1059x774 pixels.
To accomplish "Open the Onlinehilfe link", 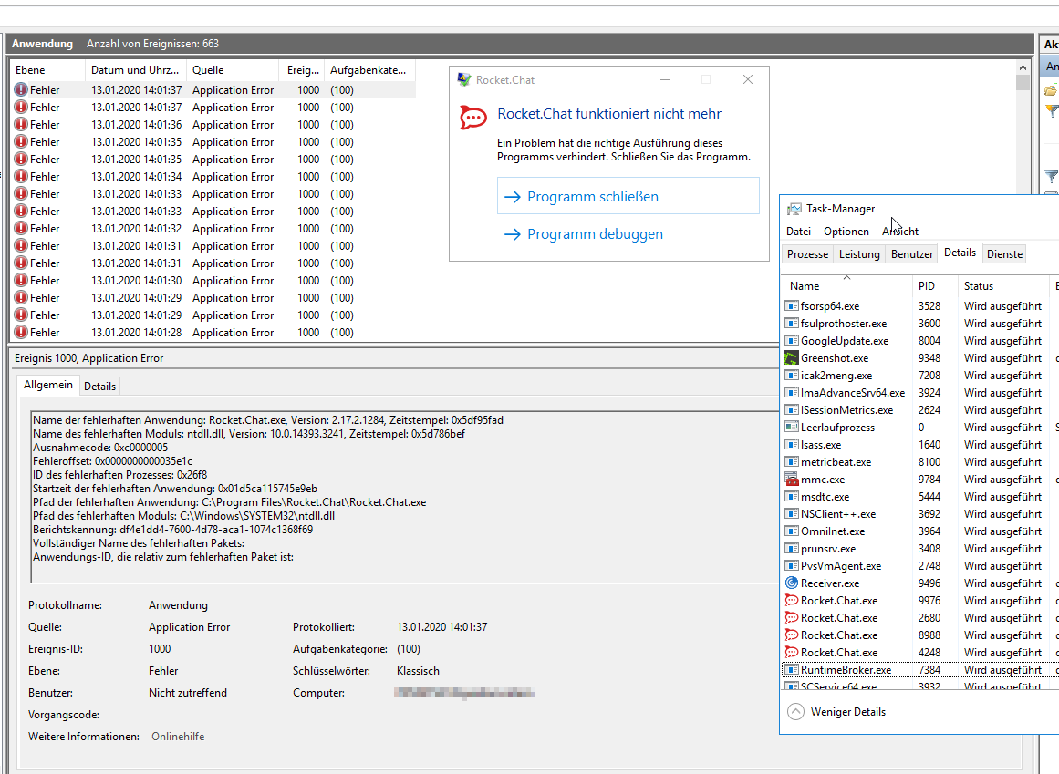I will tap(178, 737).
